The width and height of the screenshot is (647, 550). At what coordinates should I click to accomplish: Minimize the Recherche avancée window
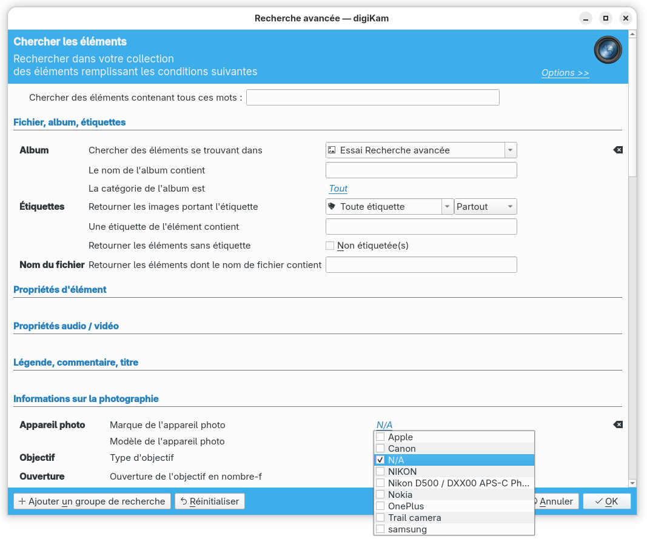(x=585, y=18)
